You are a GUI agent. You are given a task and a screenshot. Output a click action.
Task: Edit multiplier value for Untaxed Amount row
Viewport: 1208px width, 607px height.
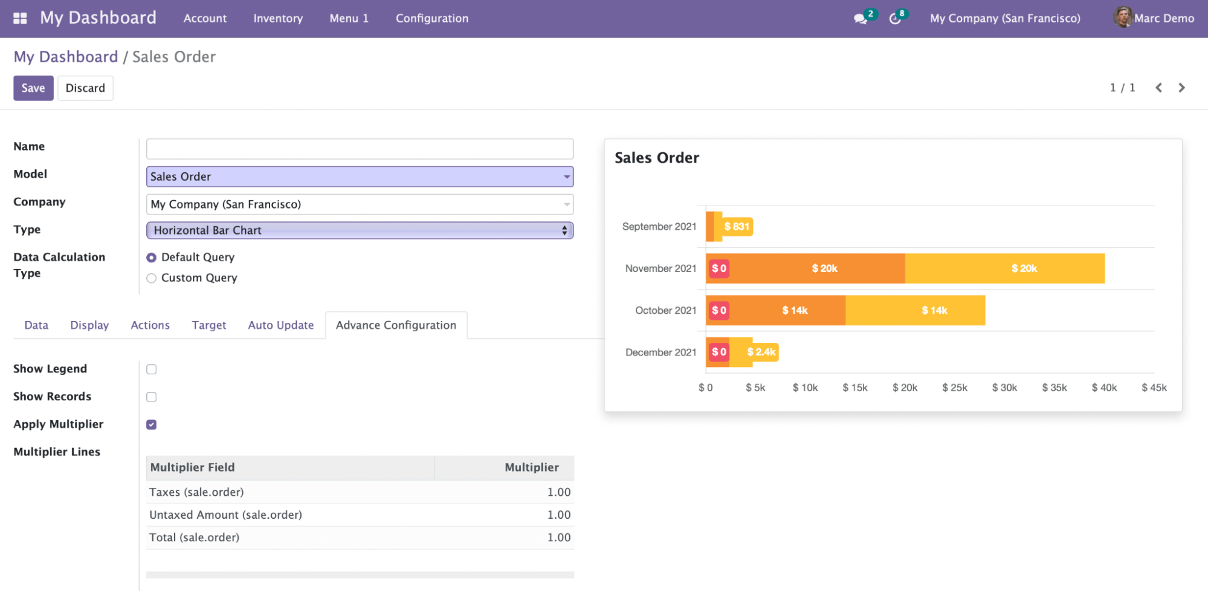pos(559,514)
